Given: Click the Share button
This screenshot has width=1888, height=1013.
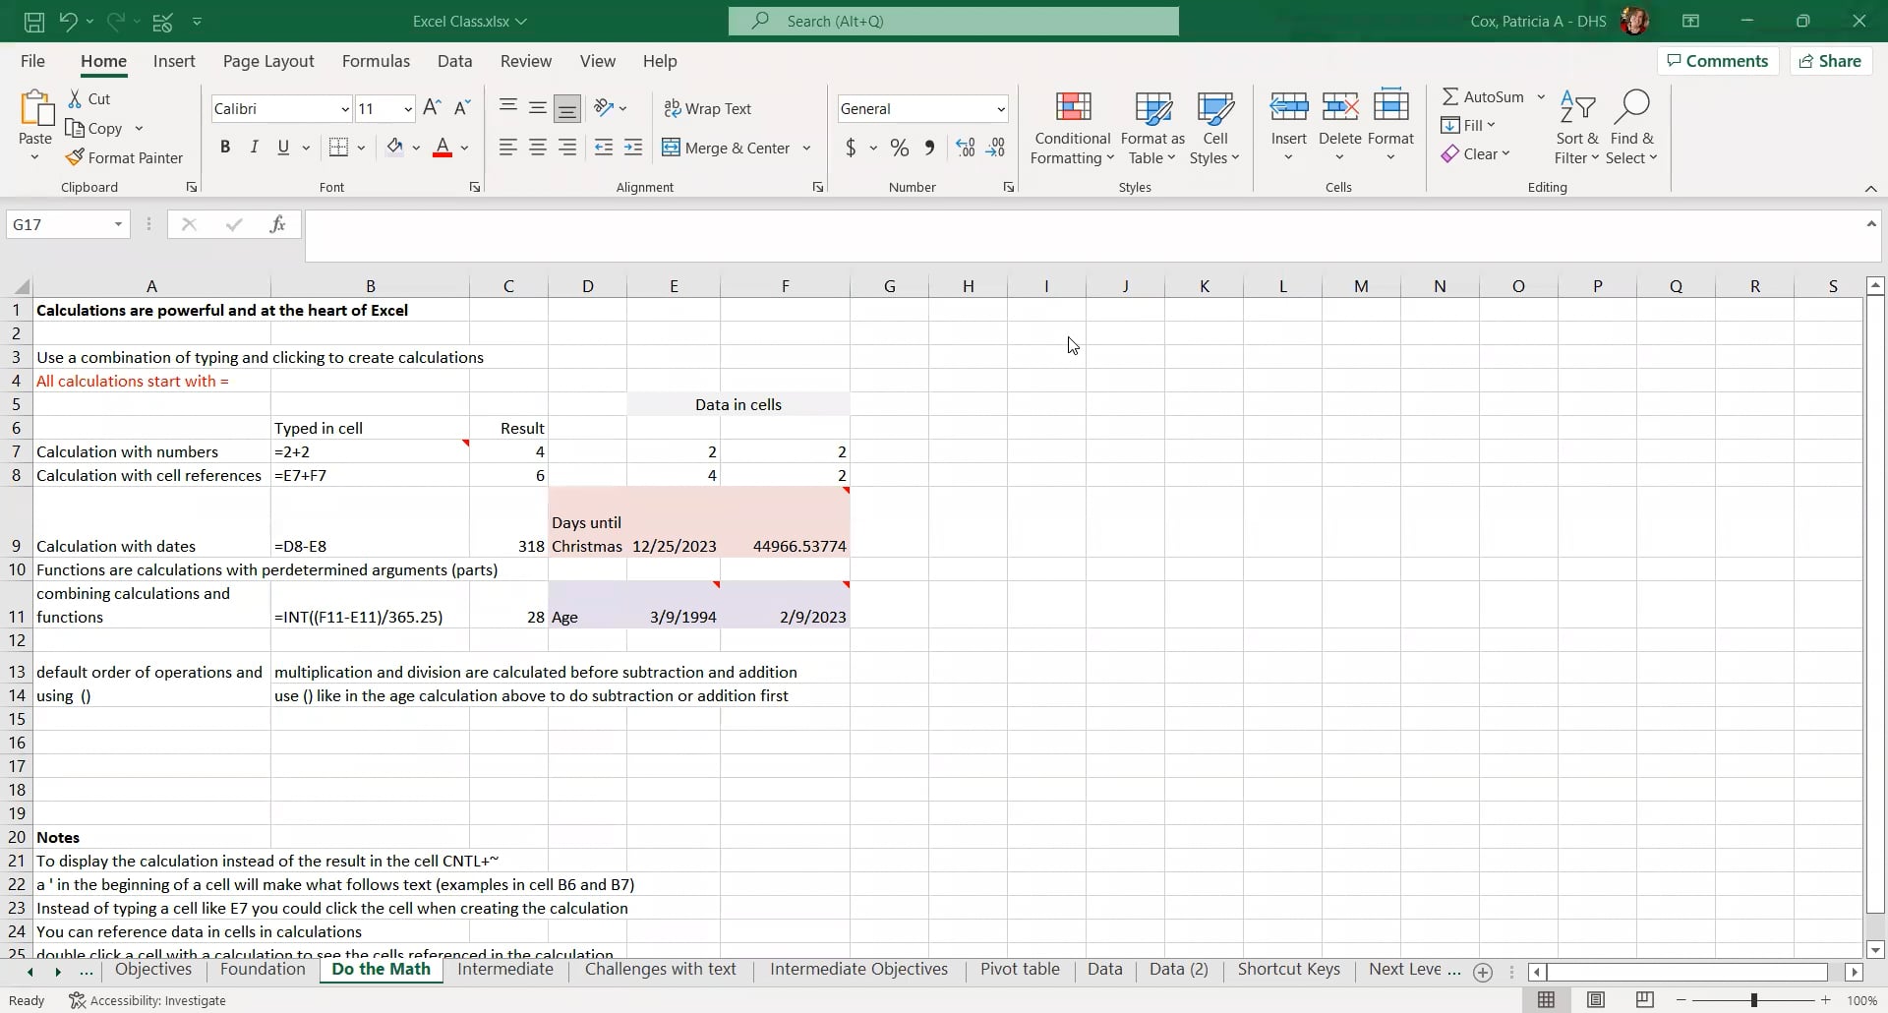Looking at the screenshot, I should point(1830,60).
